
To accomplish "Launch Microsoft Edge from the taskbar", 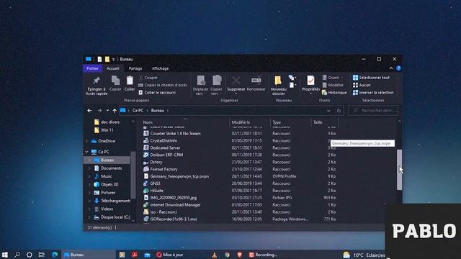I will tap(55, 255).
